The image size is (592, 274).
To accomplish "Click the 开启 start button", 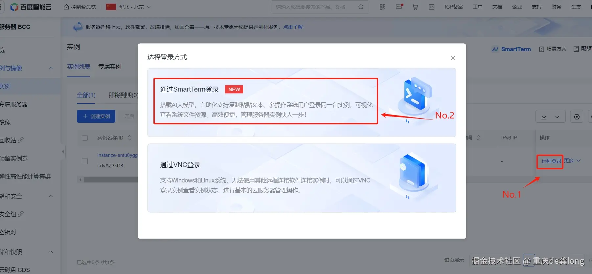I will coord(129,116).
